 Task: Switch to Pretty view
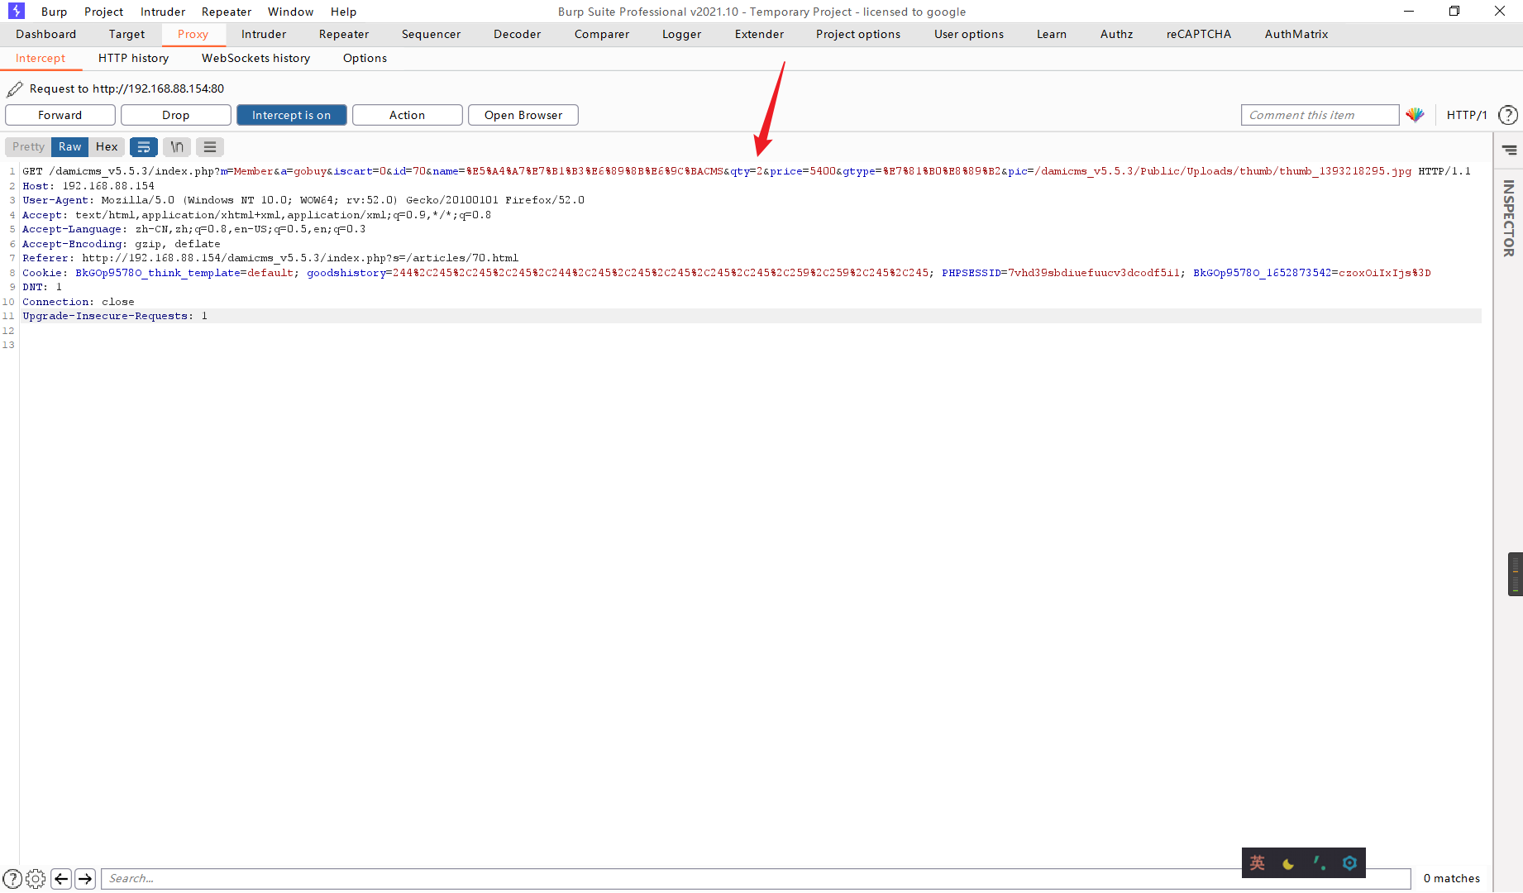point(28,147)
